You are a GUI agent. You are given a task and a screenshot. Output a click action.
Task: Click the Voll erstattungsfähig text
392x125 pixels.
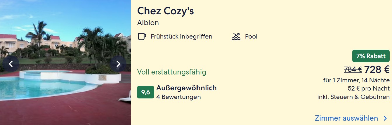click(x=172, y=72)
